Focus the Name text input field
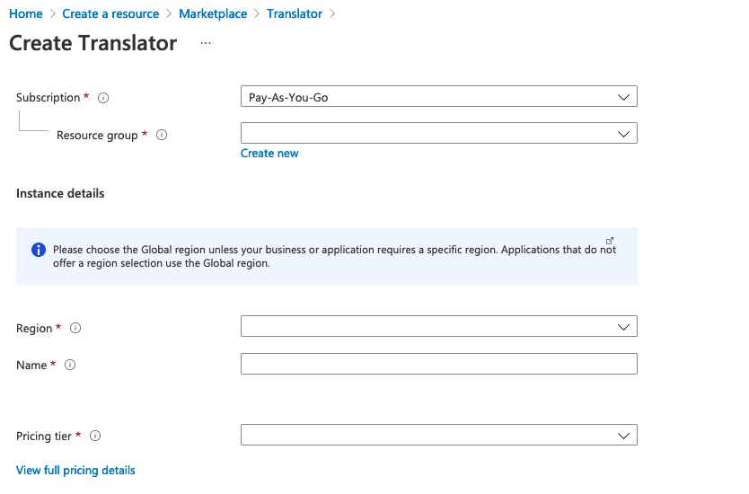 point(439,364)
